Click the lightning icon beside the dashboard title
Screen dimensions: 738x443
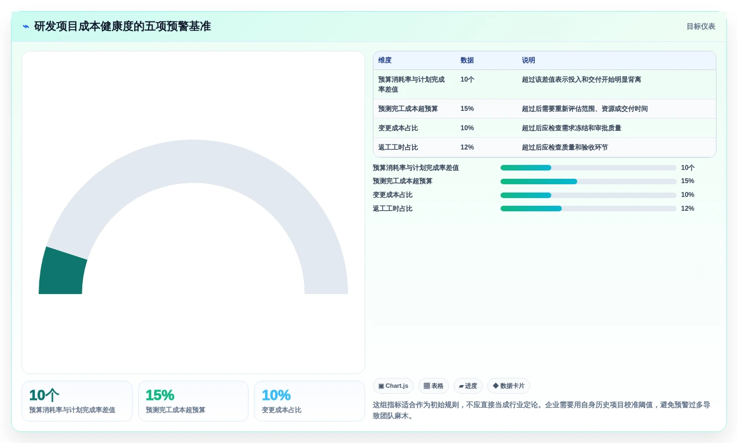tap(26, 26)
